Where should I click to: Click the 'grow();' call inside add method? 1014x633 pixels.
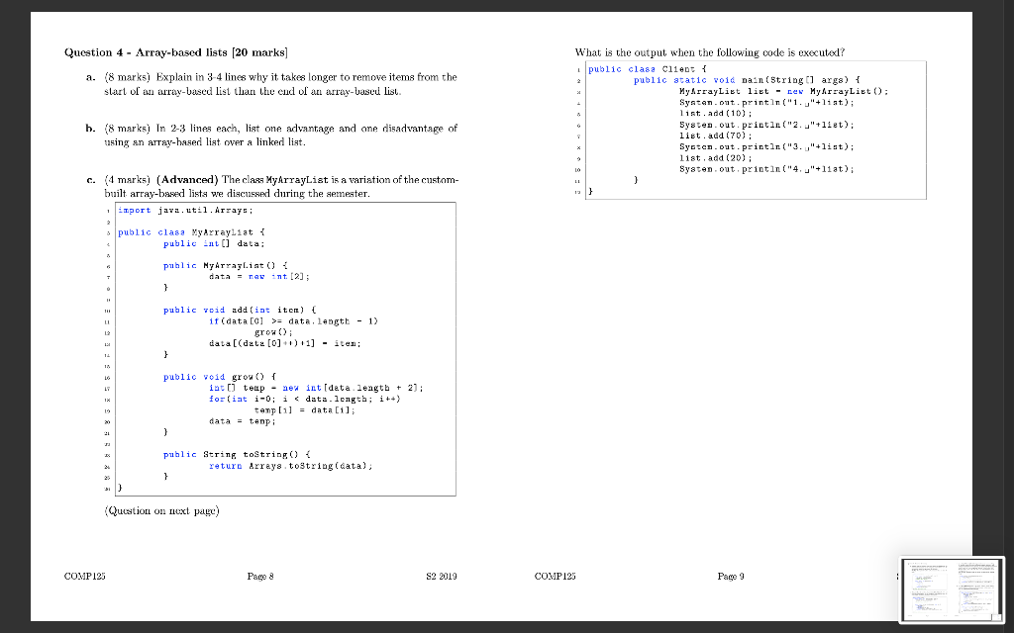(273, 332)
